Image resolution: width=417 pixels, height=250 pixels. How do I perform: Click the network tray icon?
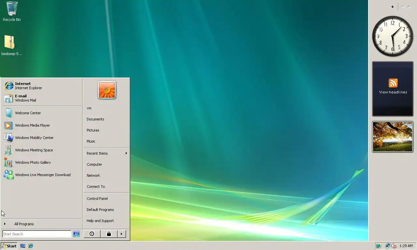pyautogui.click(x=388, y=246)
